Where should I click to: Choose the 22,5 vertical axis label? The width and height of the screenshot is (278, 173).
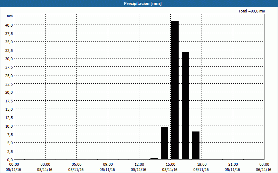pos(9,84)
